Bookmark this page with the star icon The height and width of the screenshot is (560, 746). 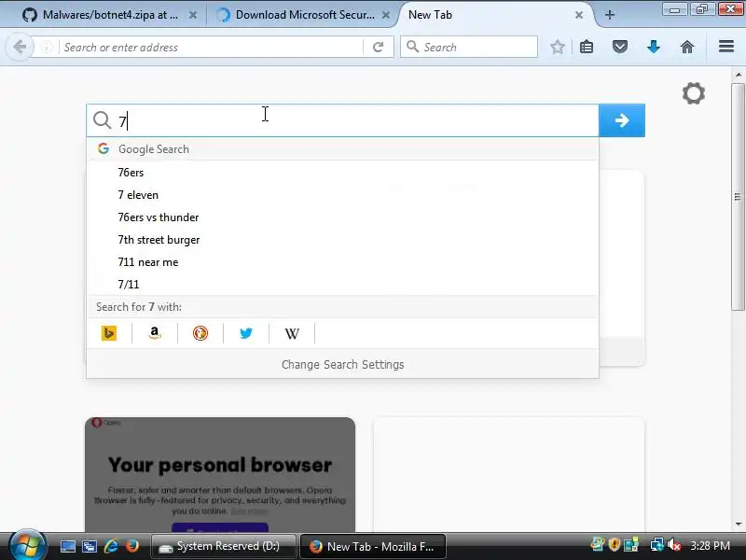pyautogui.click(x=557, y=47)
